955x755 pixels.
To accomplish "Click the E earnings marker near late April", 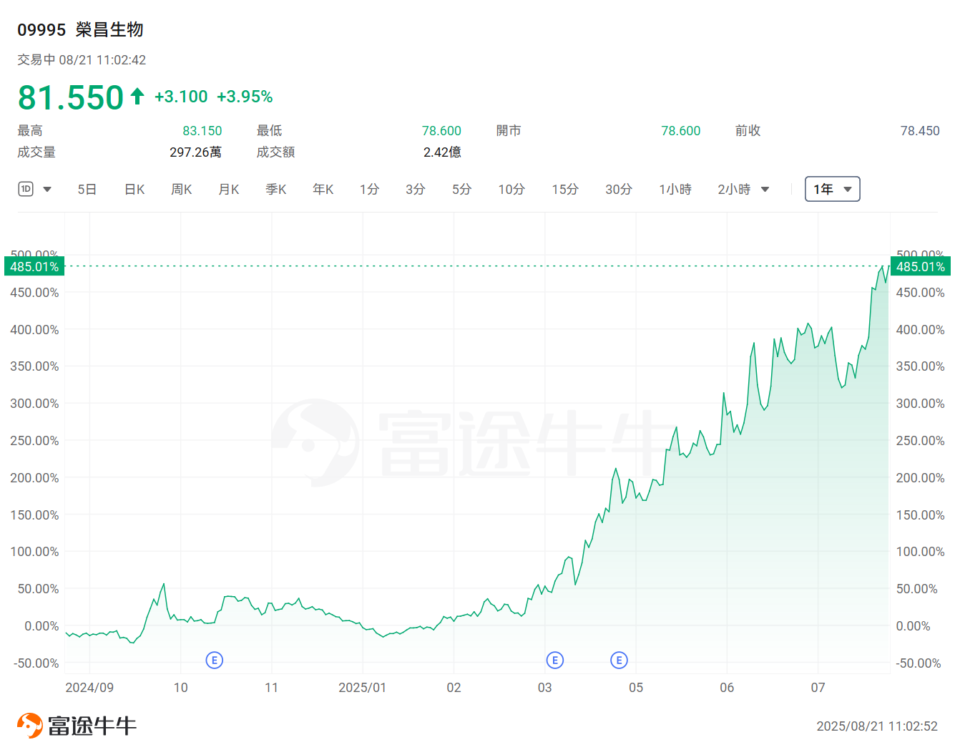I will click(x=619, y=660).
